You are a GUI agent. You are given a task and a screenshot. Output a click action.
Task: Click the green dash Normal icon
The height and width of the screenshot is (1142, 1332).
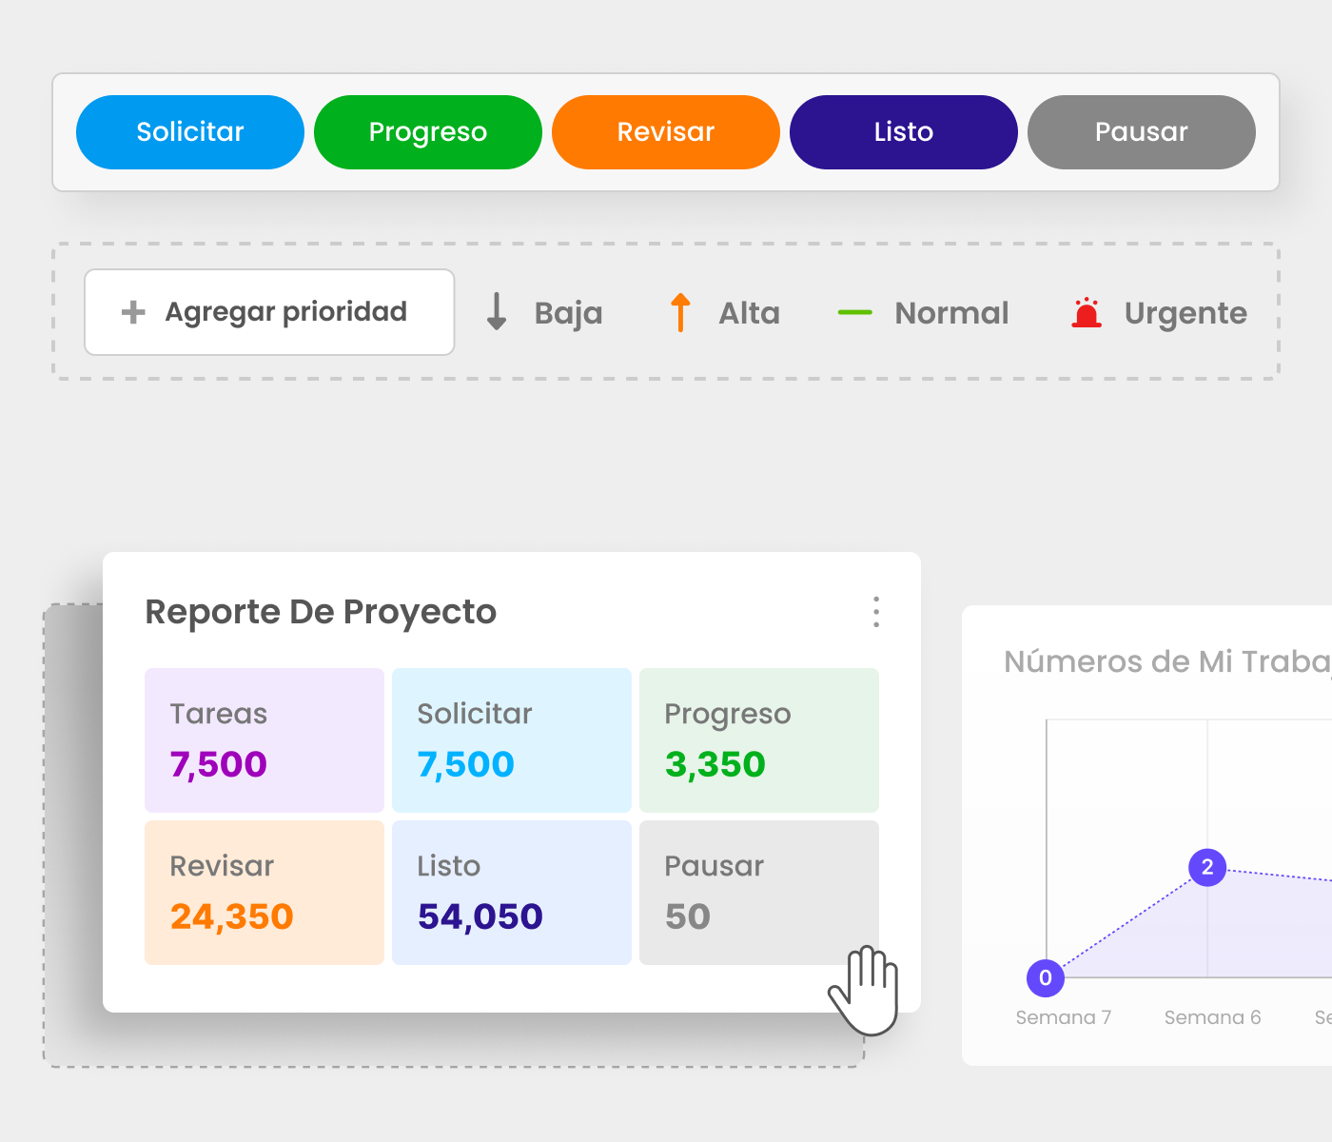(x=854, y=312)
